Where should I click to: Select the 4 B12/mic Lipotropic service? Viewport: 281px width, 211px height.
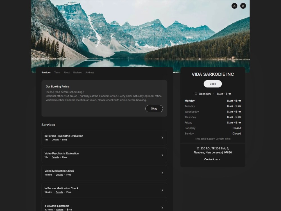click(104, 206)
